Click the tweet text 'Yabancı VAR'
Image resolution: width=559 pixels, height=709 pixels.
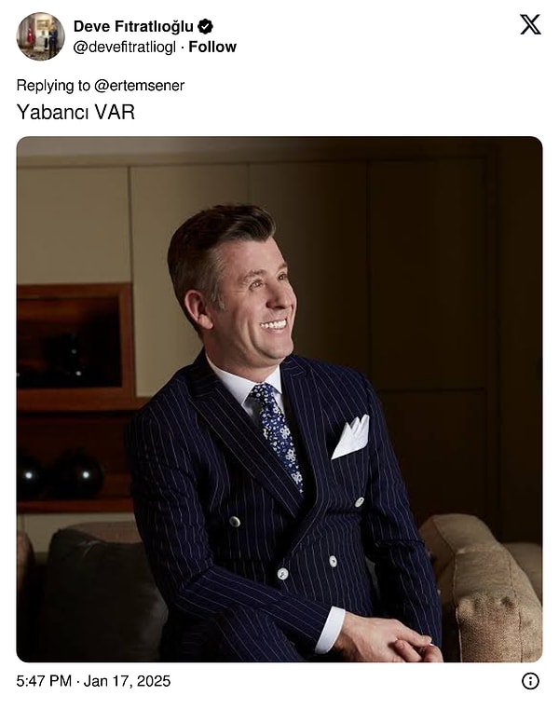point(75,112)
